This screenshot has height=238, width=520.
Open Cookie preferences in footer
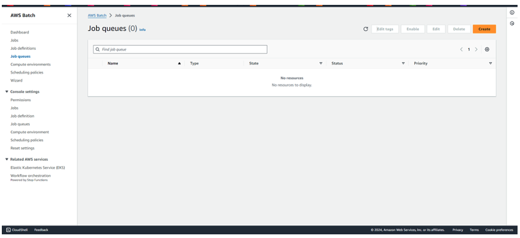coord(499,229)
